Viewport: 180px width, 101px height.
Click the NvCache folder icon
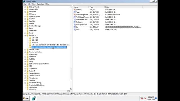[28, 14]
